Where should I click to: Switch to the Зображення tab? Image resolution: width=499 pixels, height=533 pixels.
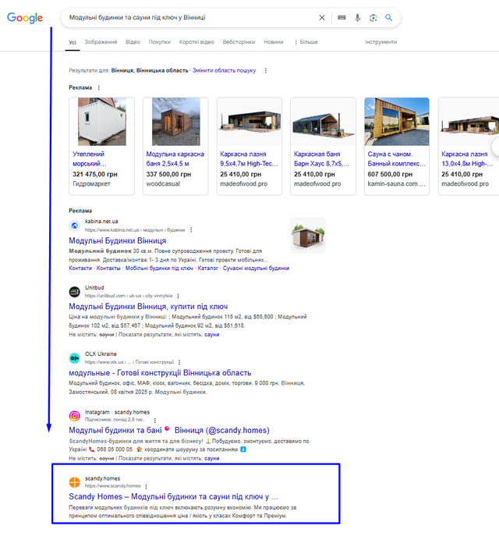coord(101,42)
